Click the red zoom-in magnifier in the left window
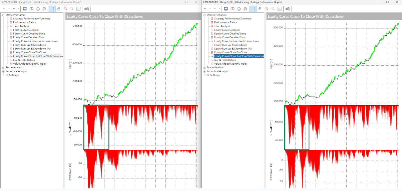Viewport: 402px width, 191px height. pos(65,9)
